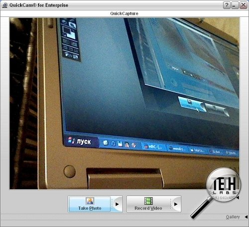Click the Record Video button

coord(148,204)
